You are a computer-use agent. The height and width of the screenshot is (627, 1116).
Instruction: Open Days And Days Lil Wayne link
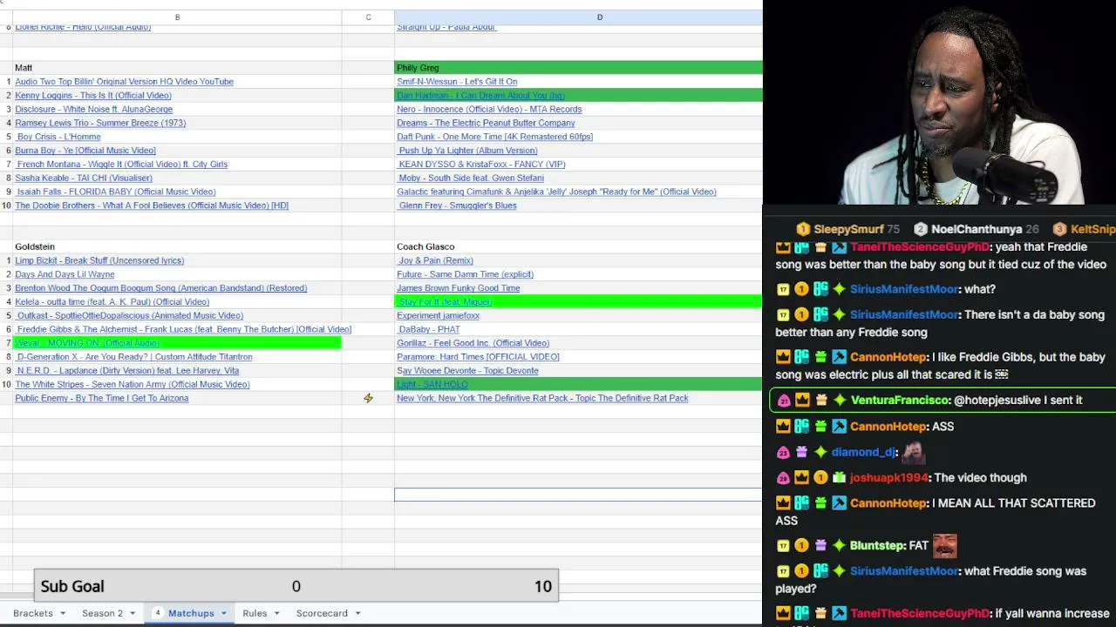point(65,274)
